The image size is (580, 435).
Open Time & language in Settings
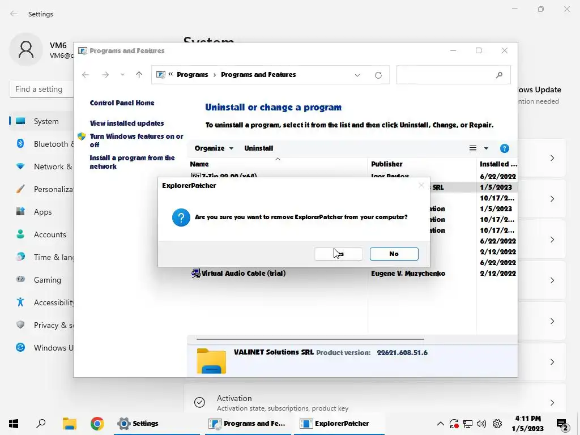pyautogui.click(x=41, y=257)
